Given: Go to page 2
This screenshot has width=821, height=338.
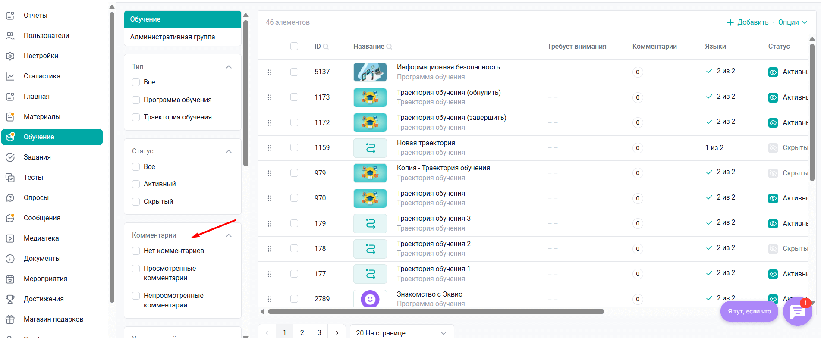Looking at the screenshot, I should click(x=302, y=333).
